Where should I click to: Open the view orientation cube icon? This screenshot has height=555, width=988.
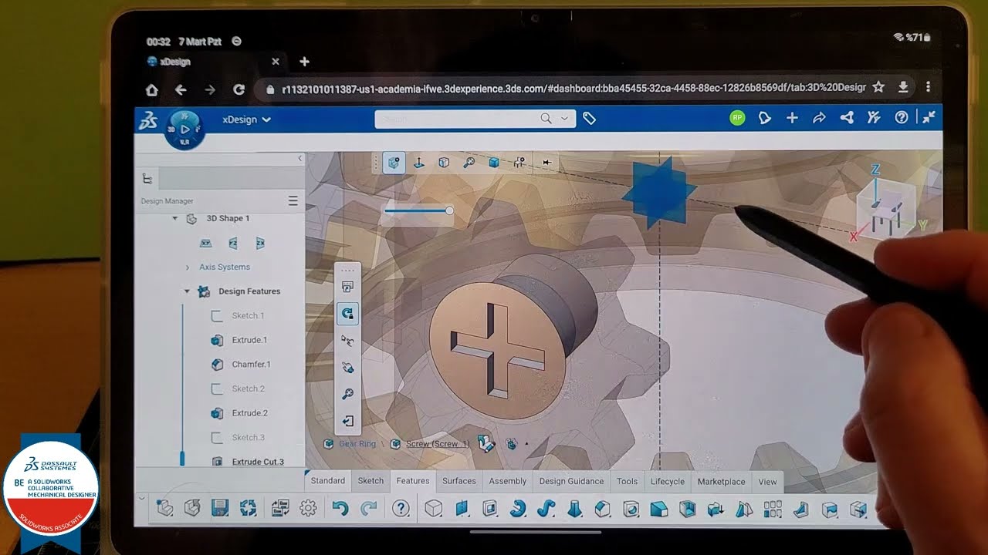click(x=444, y=163)
